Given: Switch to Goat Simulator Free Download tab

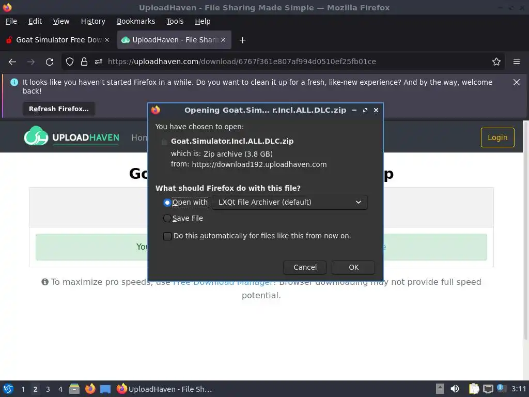Looking at the screenshot, I should pos(57,40).
